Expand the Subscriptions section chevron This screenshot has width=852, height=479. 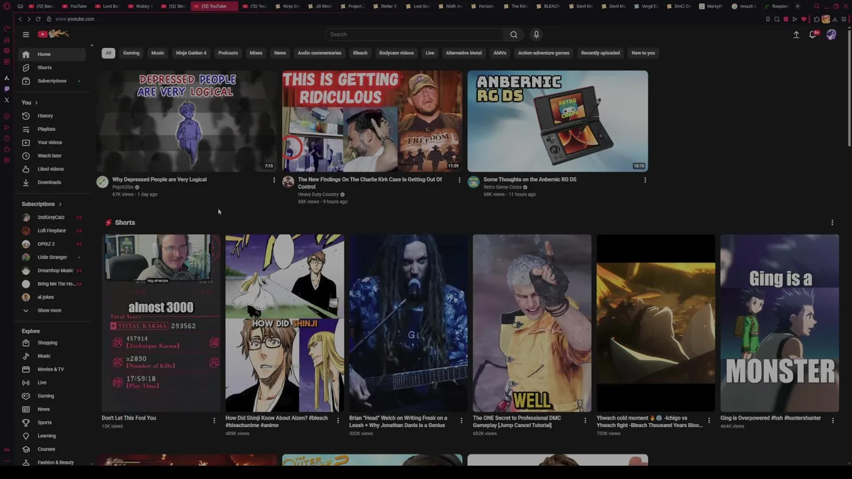click(60, 204)
